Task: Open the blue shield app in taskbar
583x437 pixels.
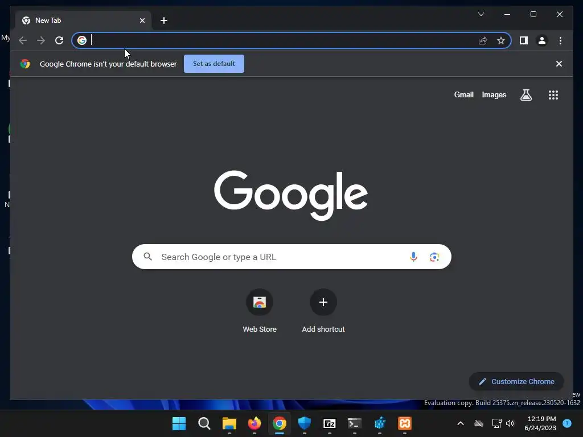Action: click(x=304, y=423)
